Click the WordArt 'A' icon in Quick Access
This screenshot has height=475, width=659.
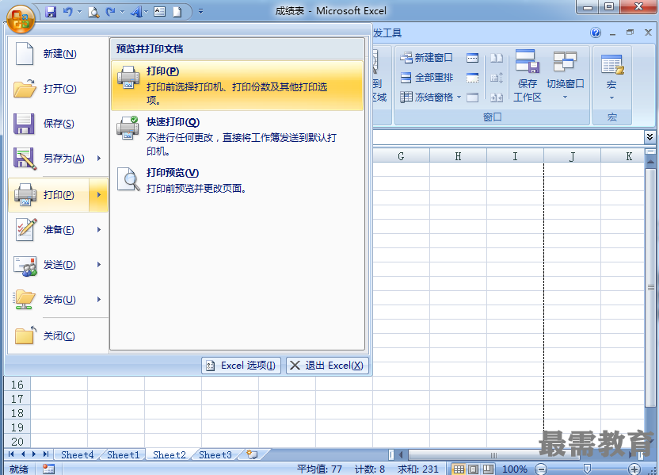(x=135, y=12)
